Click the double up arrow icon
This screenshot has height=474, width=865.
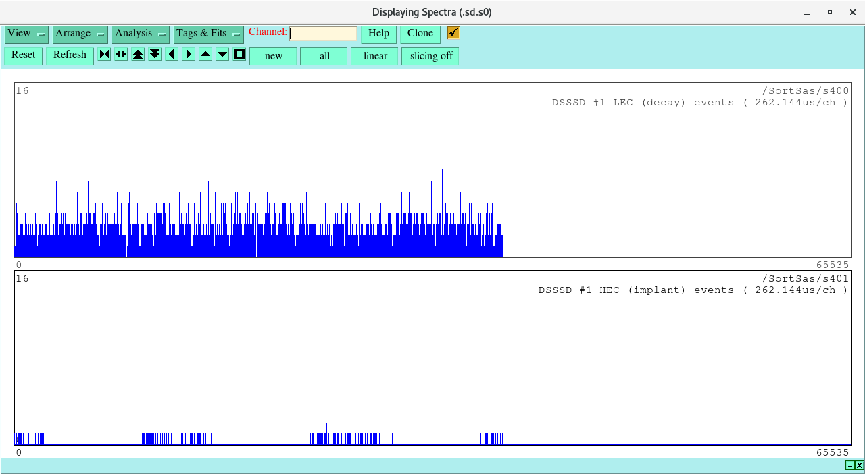(x=138, y=55)
